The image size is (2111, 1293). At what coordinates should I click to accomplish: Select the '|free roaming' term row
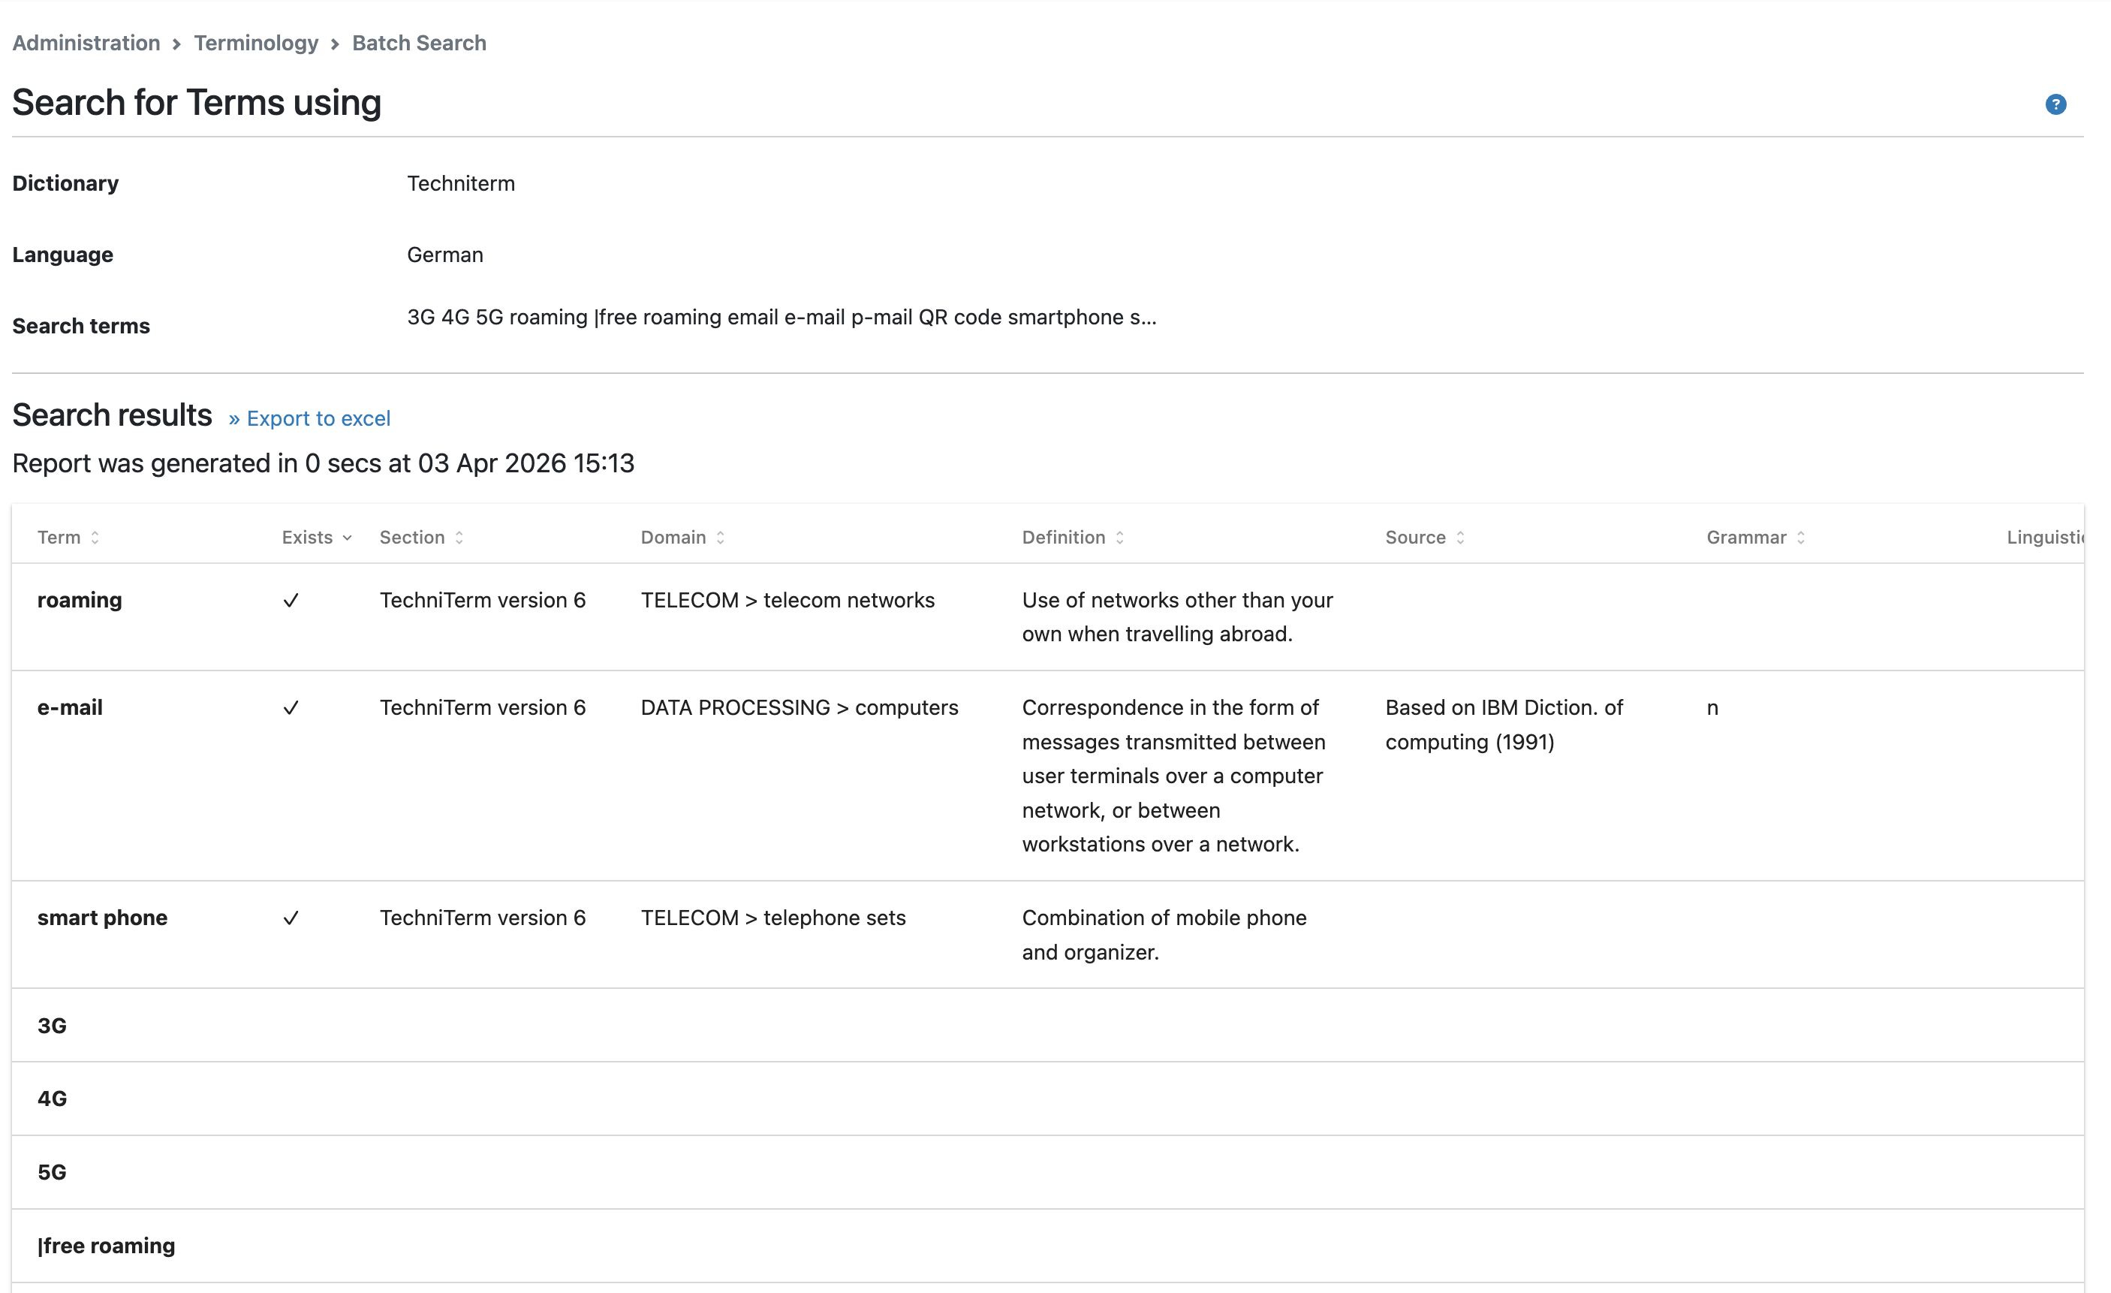click(x=1047, y=1246)
